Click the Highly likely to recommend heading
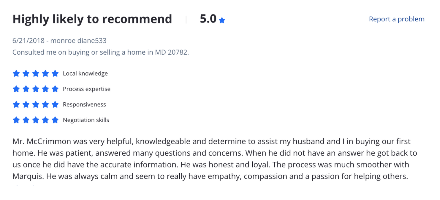 point(92,19)
